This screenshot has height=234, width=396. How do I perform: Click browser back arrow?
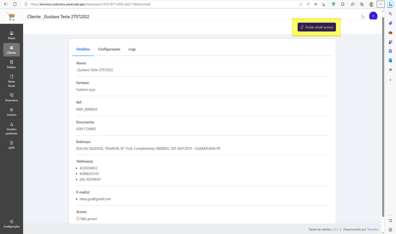(x=6, y=4)
